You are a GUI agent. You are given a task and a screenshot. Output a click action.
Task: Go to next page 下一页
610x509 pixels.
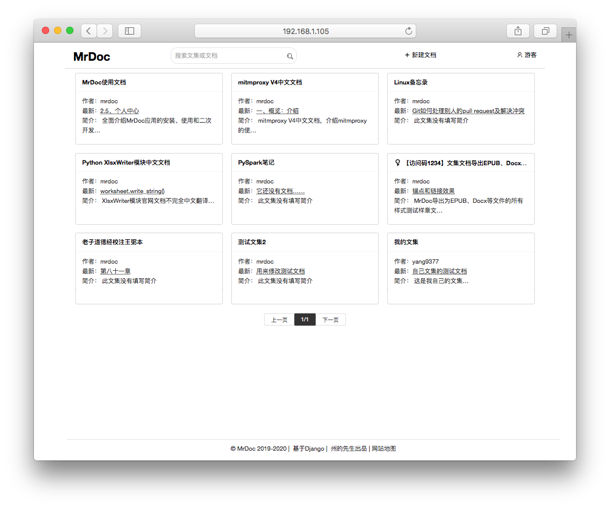[330, 320]
